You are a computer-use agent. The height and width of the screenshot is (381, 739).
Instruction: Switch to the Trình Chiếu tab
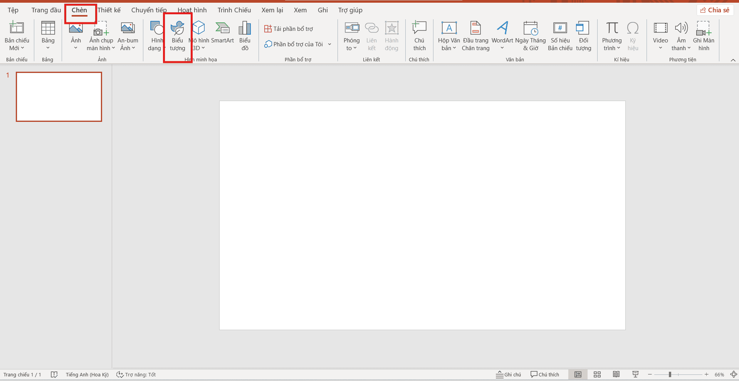(x=234, y=10)
